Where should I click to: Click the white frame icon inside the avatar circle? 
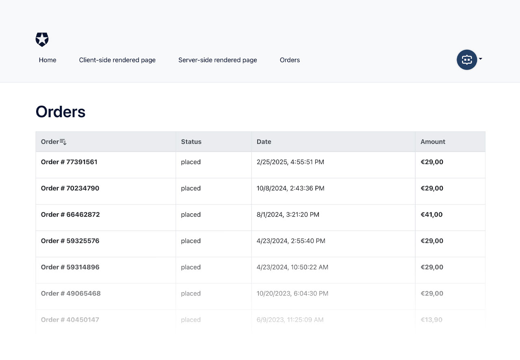coord(466,60)
